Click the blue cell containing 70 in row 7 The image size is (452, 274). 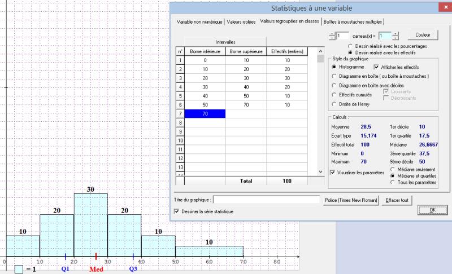click(x=205, y=114)
